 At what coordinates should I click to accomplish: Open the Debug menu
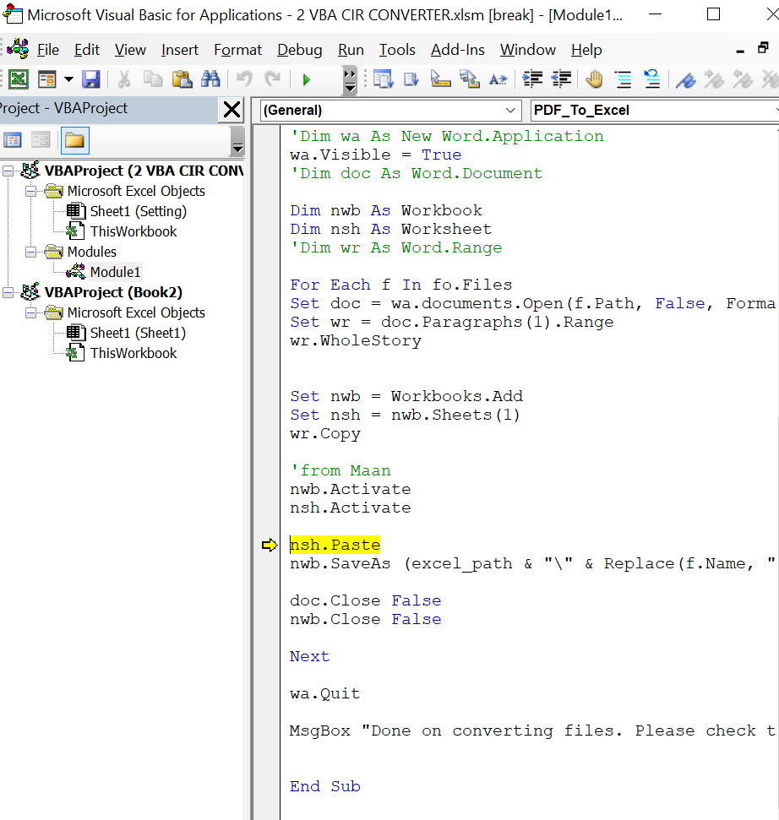click(299, 50)
